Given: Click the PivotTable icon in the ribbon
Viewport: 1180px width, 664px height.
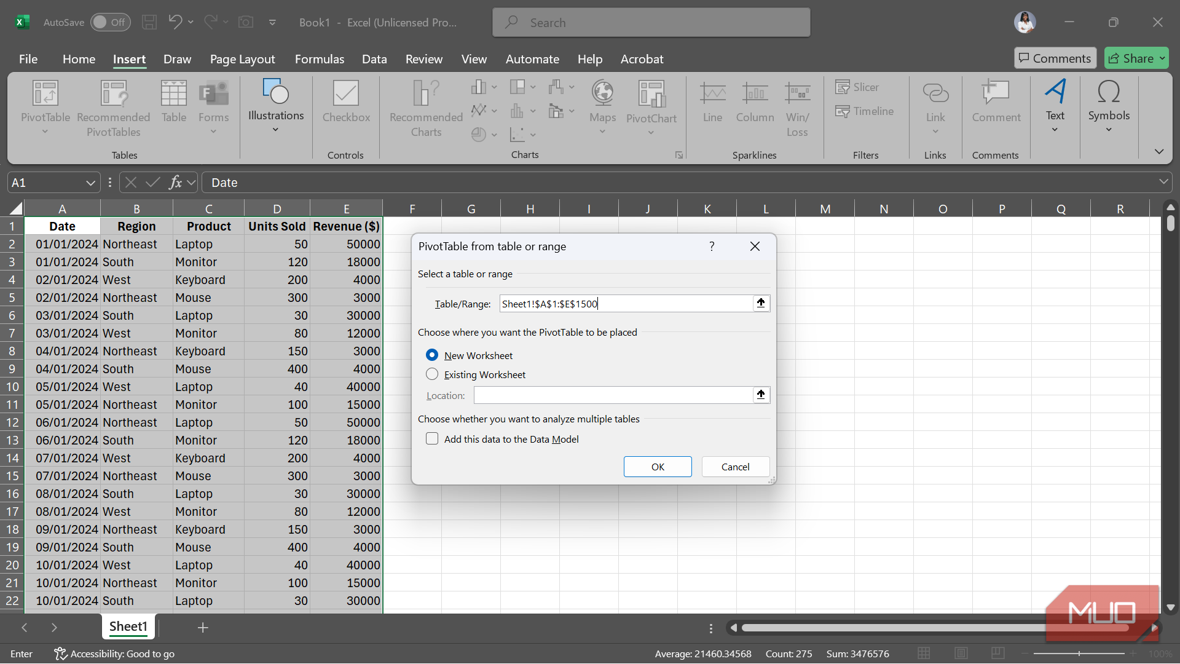Looking at the screenshot, I should [45, 94].
